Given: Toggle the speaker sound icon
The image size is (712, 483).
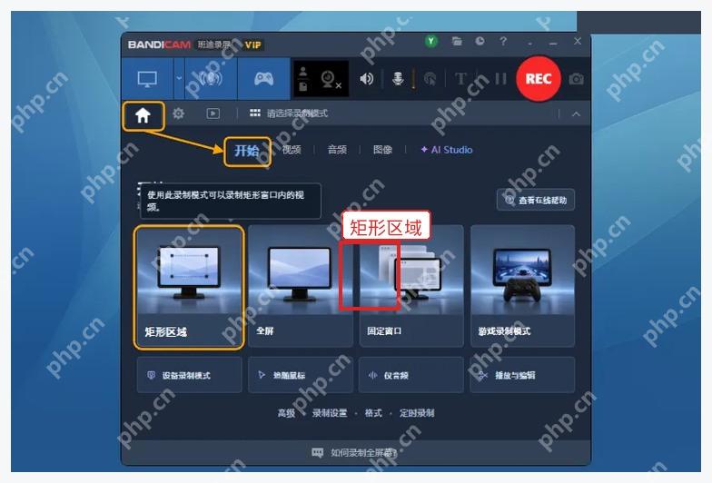Looking at the screenshot, I should [367, 79].
